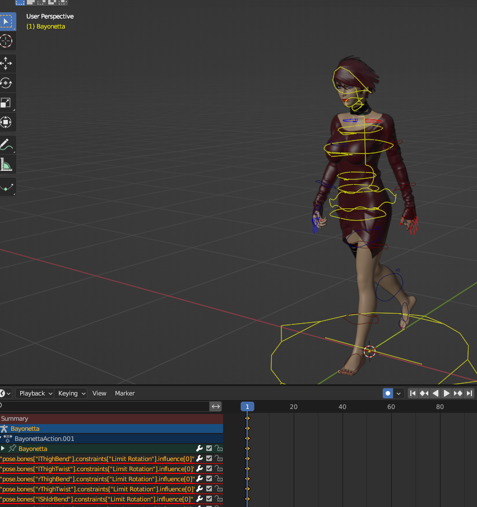Toggle modifiers wrench on Bayonetta group

200,448
